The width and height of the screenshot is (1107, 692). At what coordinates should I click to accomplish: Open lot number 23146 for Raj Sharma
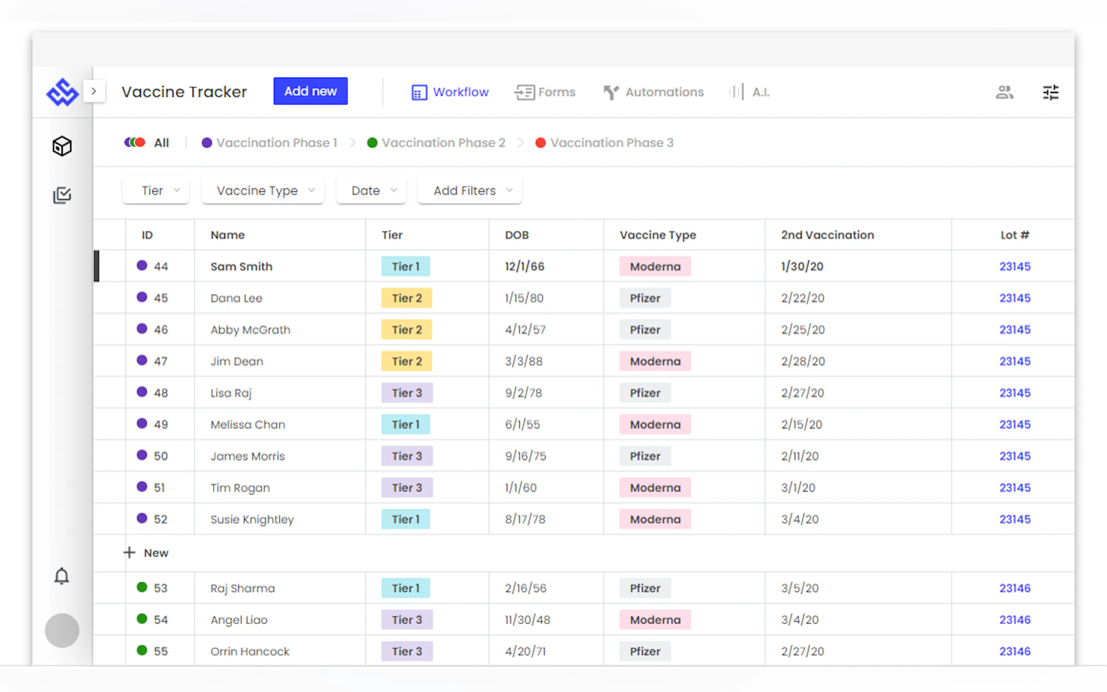1014,588
